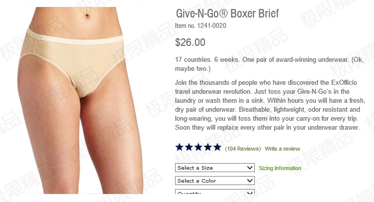Click the third rating star
This screenshot has height=202, width=374.
point(198,147)
